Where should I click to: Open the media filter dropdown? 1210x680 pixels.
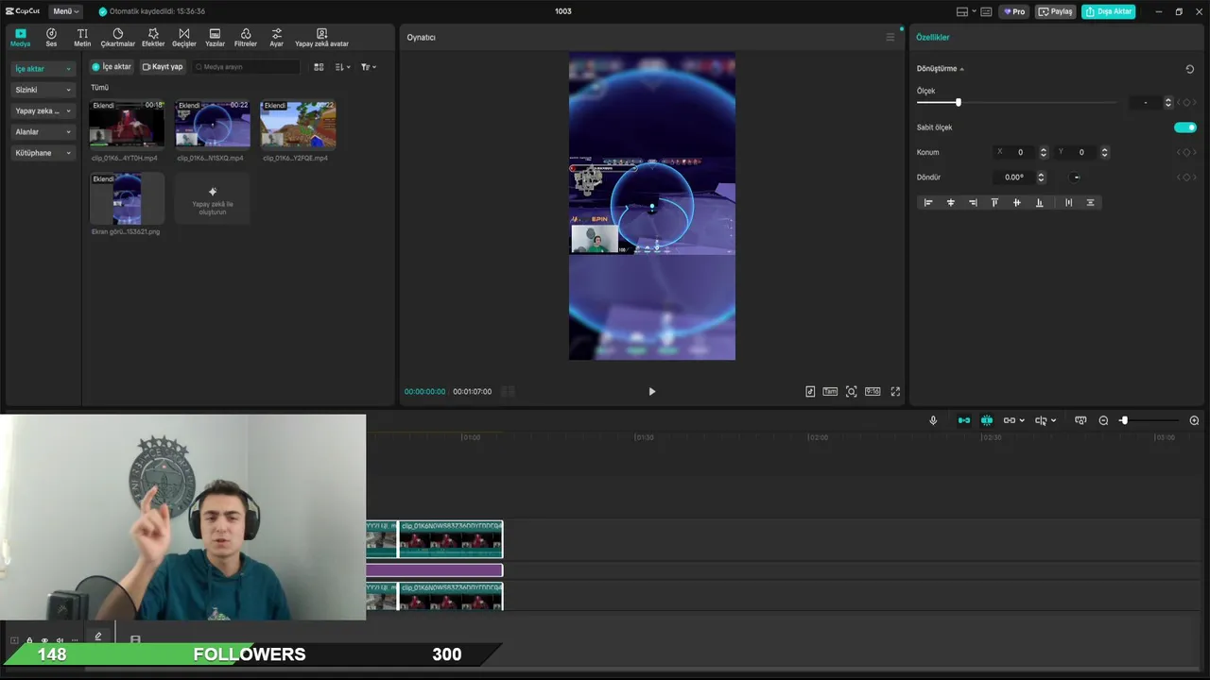pyautogui.click(x=368, y=67)
